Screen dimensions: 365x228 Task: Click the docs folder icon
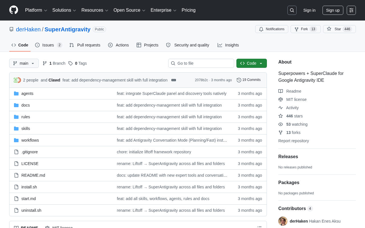pos(16,105)
